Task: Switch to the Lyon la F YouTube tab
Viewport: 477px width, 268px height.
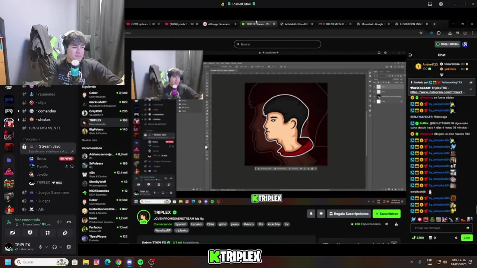Action: click(x=181, y=24)
